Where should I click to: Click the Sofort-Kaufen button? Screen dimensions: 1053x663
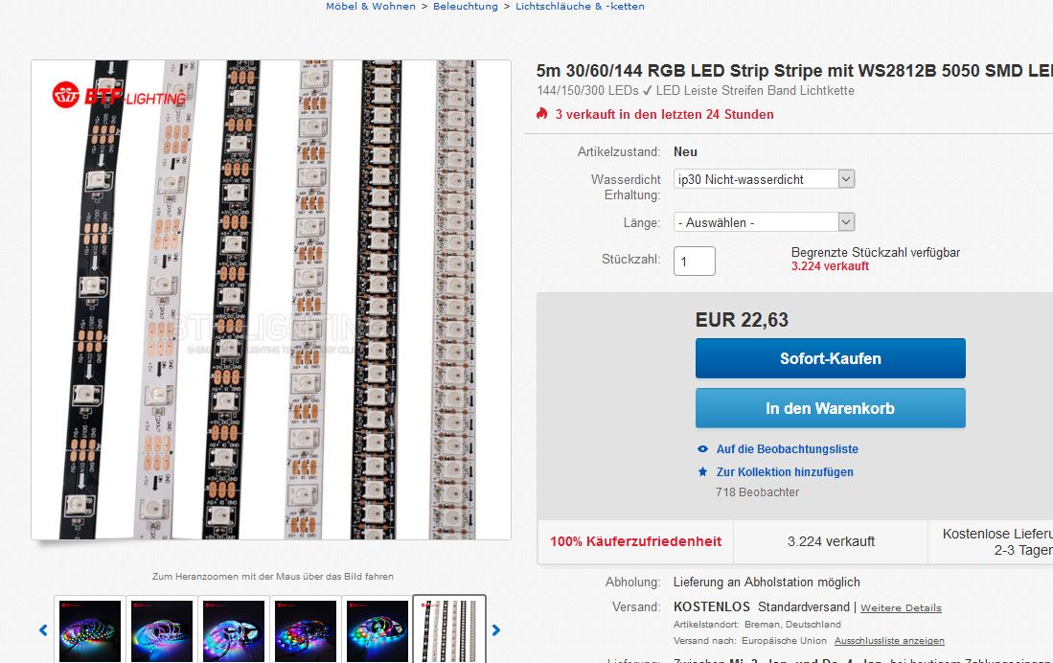(831, 358)
